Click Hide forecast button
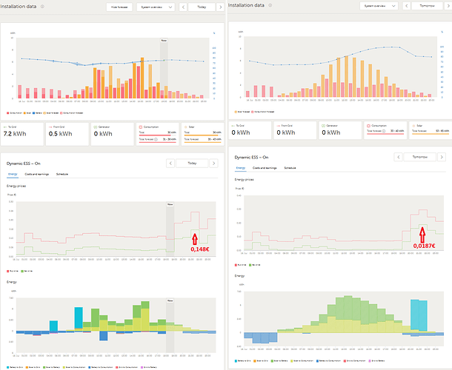Viewport: 452px width, 370px height. point(119,7)
